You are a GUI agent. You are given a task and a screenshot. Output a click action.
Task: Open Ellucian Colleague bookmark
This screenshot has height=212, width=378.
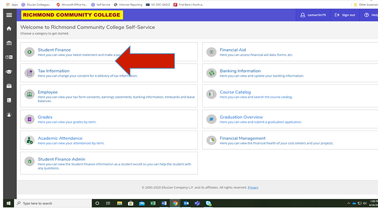(36, 5)
